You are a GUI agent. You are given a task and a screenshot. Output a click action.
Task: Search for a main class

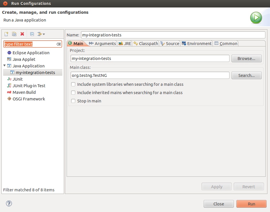coord(246,75)
